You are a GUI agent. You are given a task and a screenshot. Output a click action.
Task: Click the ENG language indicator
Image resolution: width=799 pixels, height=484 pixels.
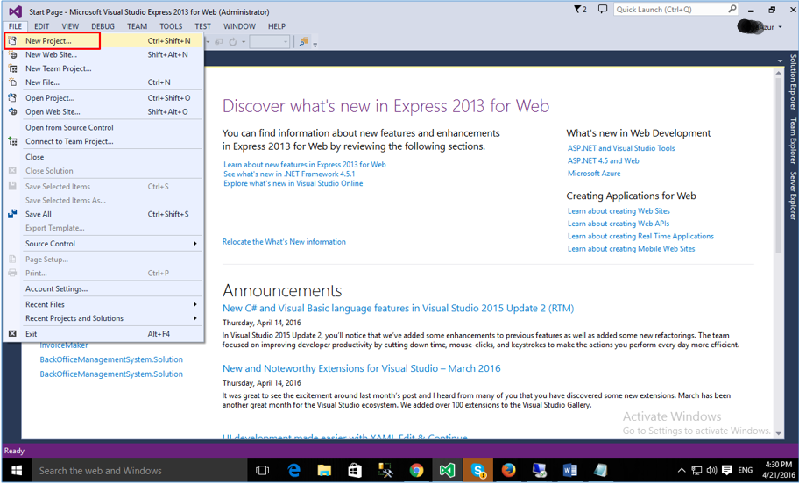tap(745, 470)
